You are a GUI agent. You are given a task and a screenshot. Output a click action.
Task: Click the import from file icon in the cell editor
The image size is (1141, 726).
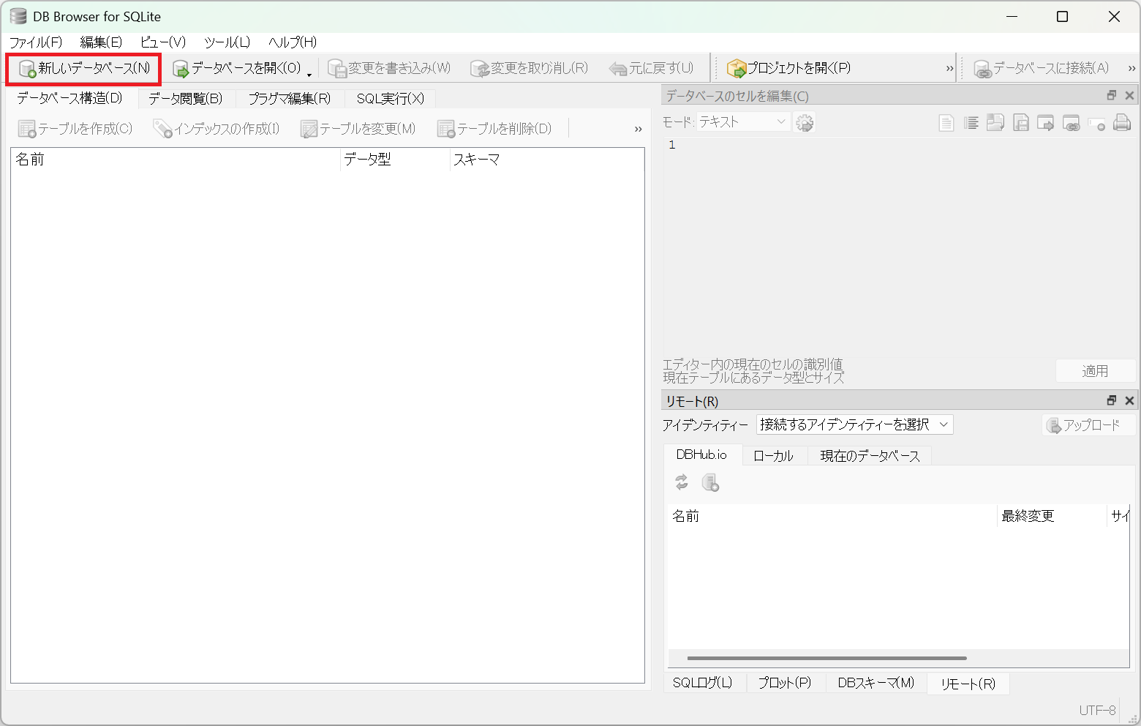[x=995, y=123]
